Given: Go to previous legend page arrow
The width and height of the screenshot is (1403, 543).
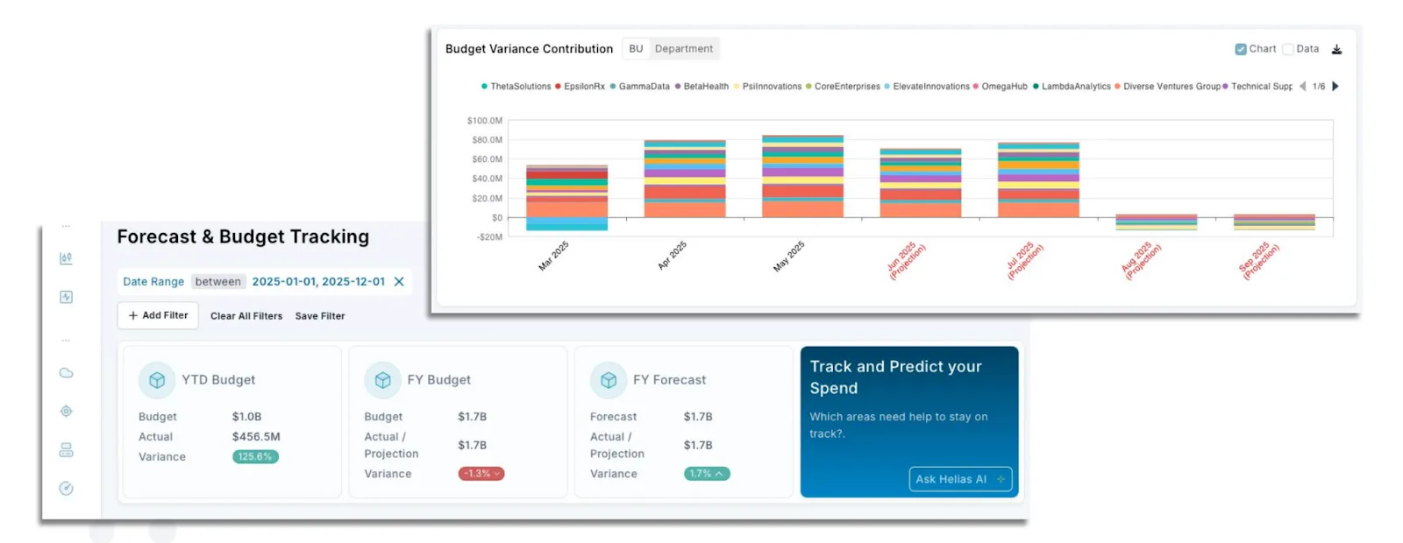Looking at the screenshot, I should coord(1302,86).
